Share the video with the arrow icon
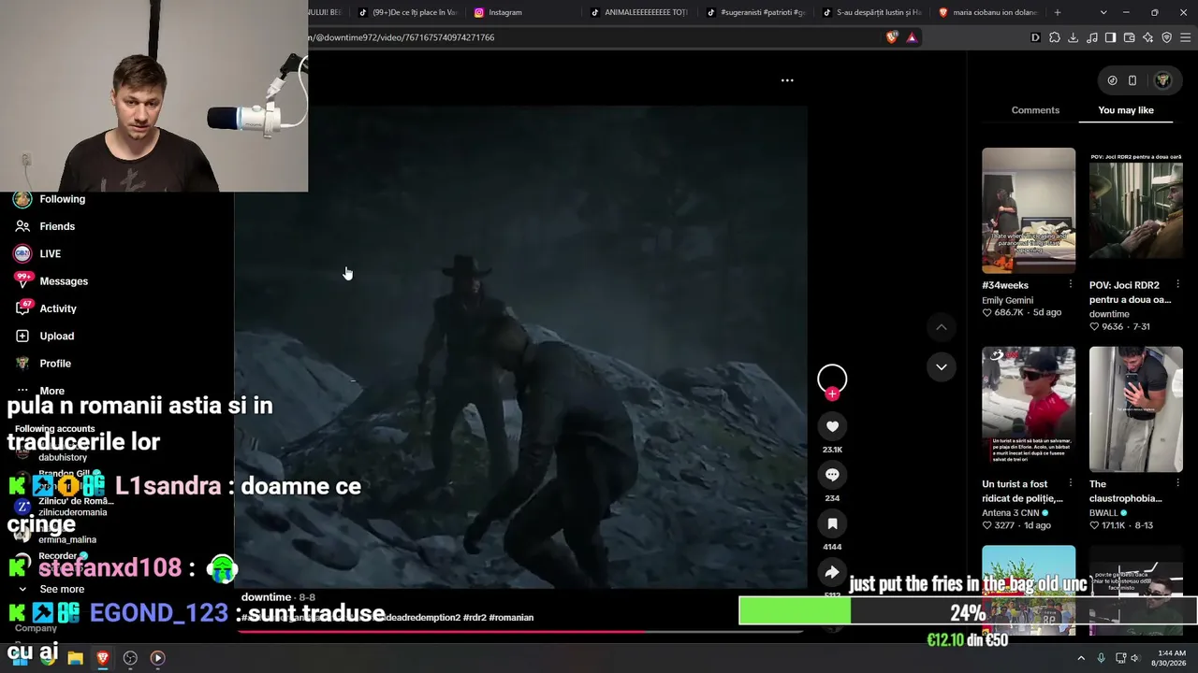The image size is (1198, 673). click(832, 572)
